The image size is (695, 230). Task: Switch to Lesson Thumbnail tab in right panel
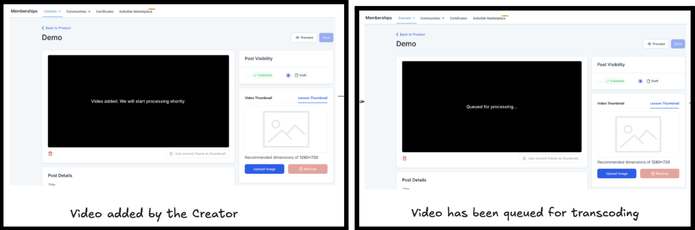(x=665, y=103)
